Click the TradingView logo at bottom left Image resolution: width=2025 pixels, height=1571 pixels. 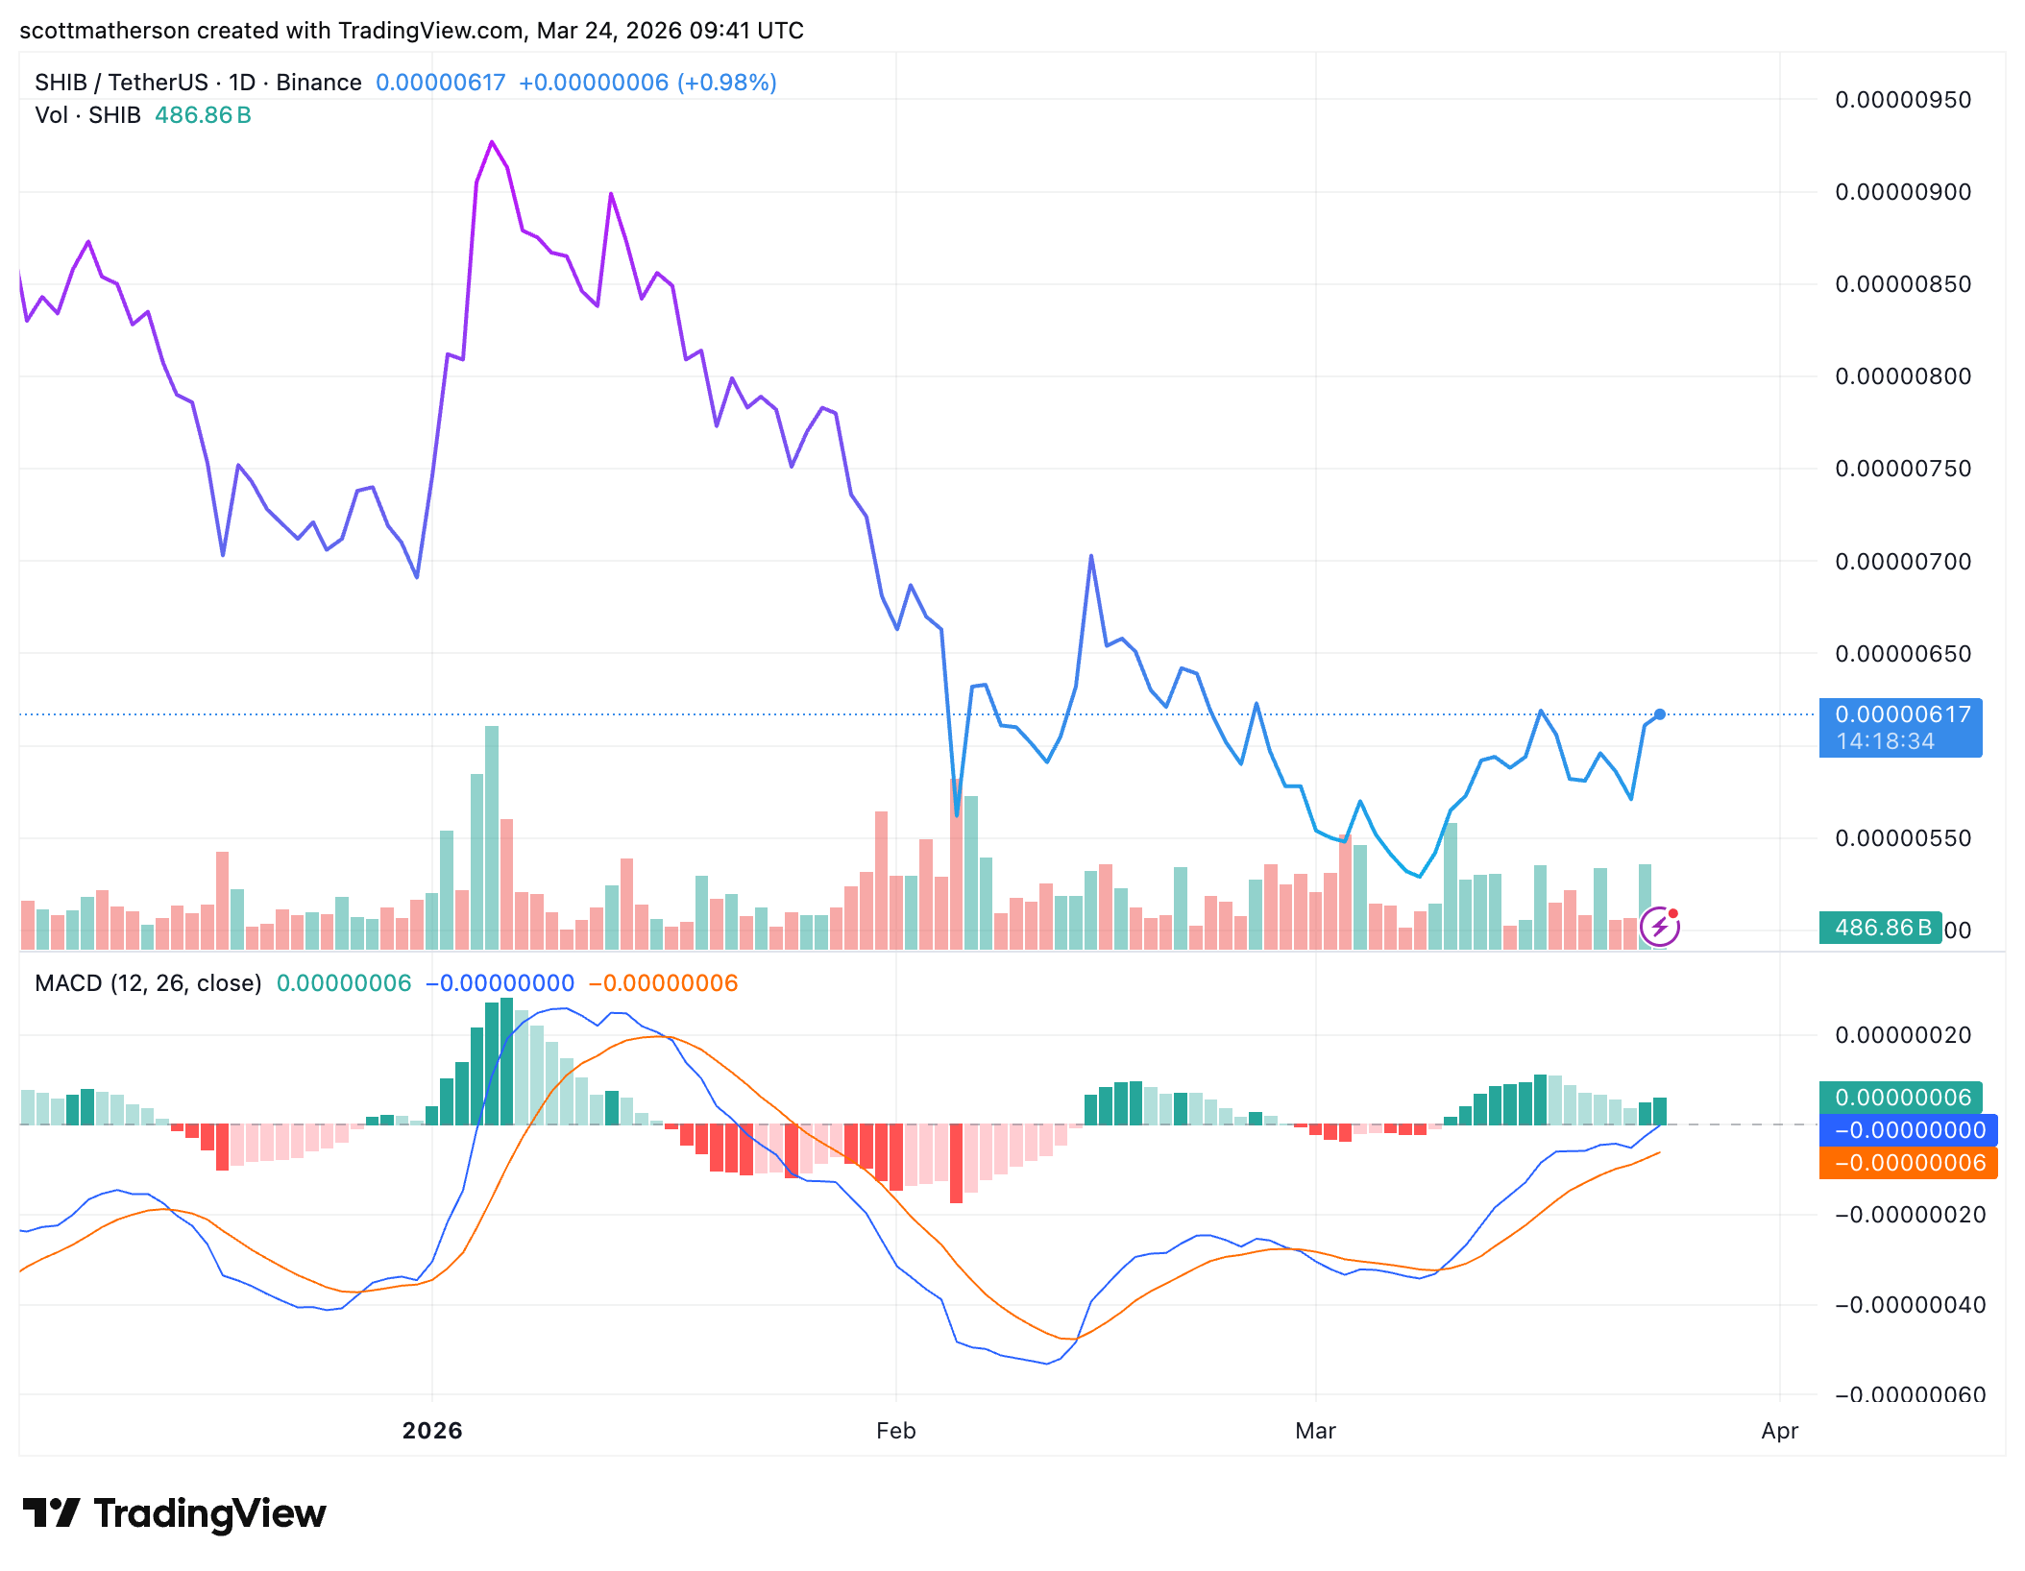(x=174, y=1513)
